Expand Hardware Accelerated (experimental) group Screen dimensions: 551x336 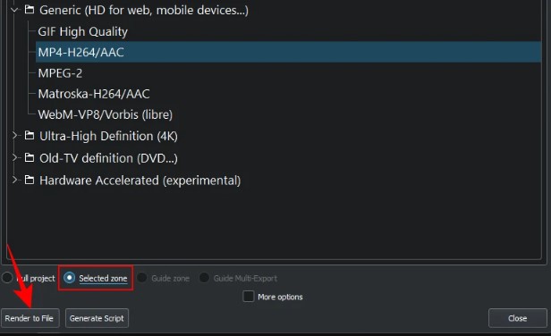coord(14,180)
